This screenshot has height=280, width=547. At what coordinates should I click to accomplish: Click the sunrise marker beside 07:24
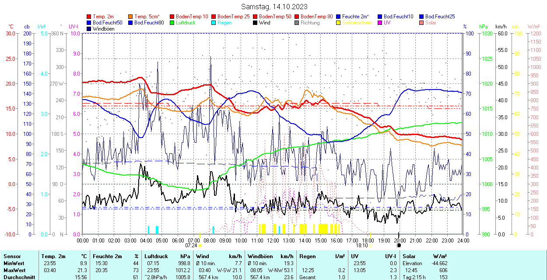[x=200, y=245]
